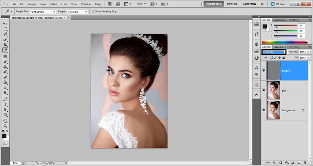
Task: Open the Fill slider arrow
Action: click(x=309, y=57)
